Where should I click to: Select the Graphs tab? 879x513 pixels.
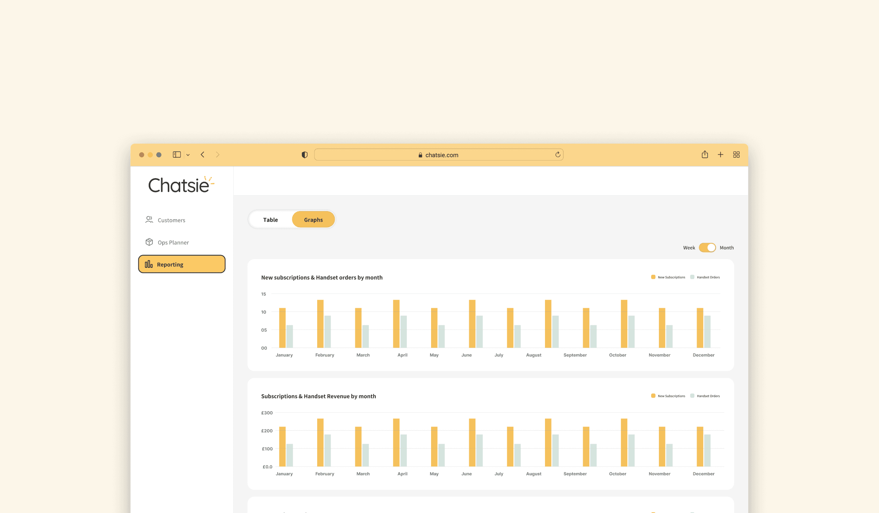[x=313, y=219]
